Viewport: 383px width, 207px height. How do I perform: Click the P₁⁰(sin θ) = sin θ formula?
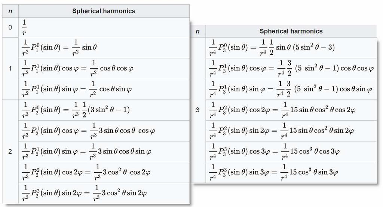[59, 48]
